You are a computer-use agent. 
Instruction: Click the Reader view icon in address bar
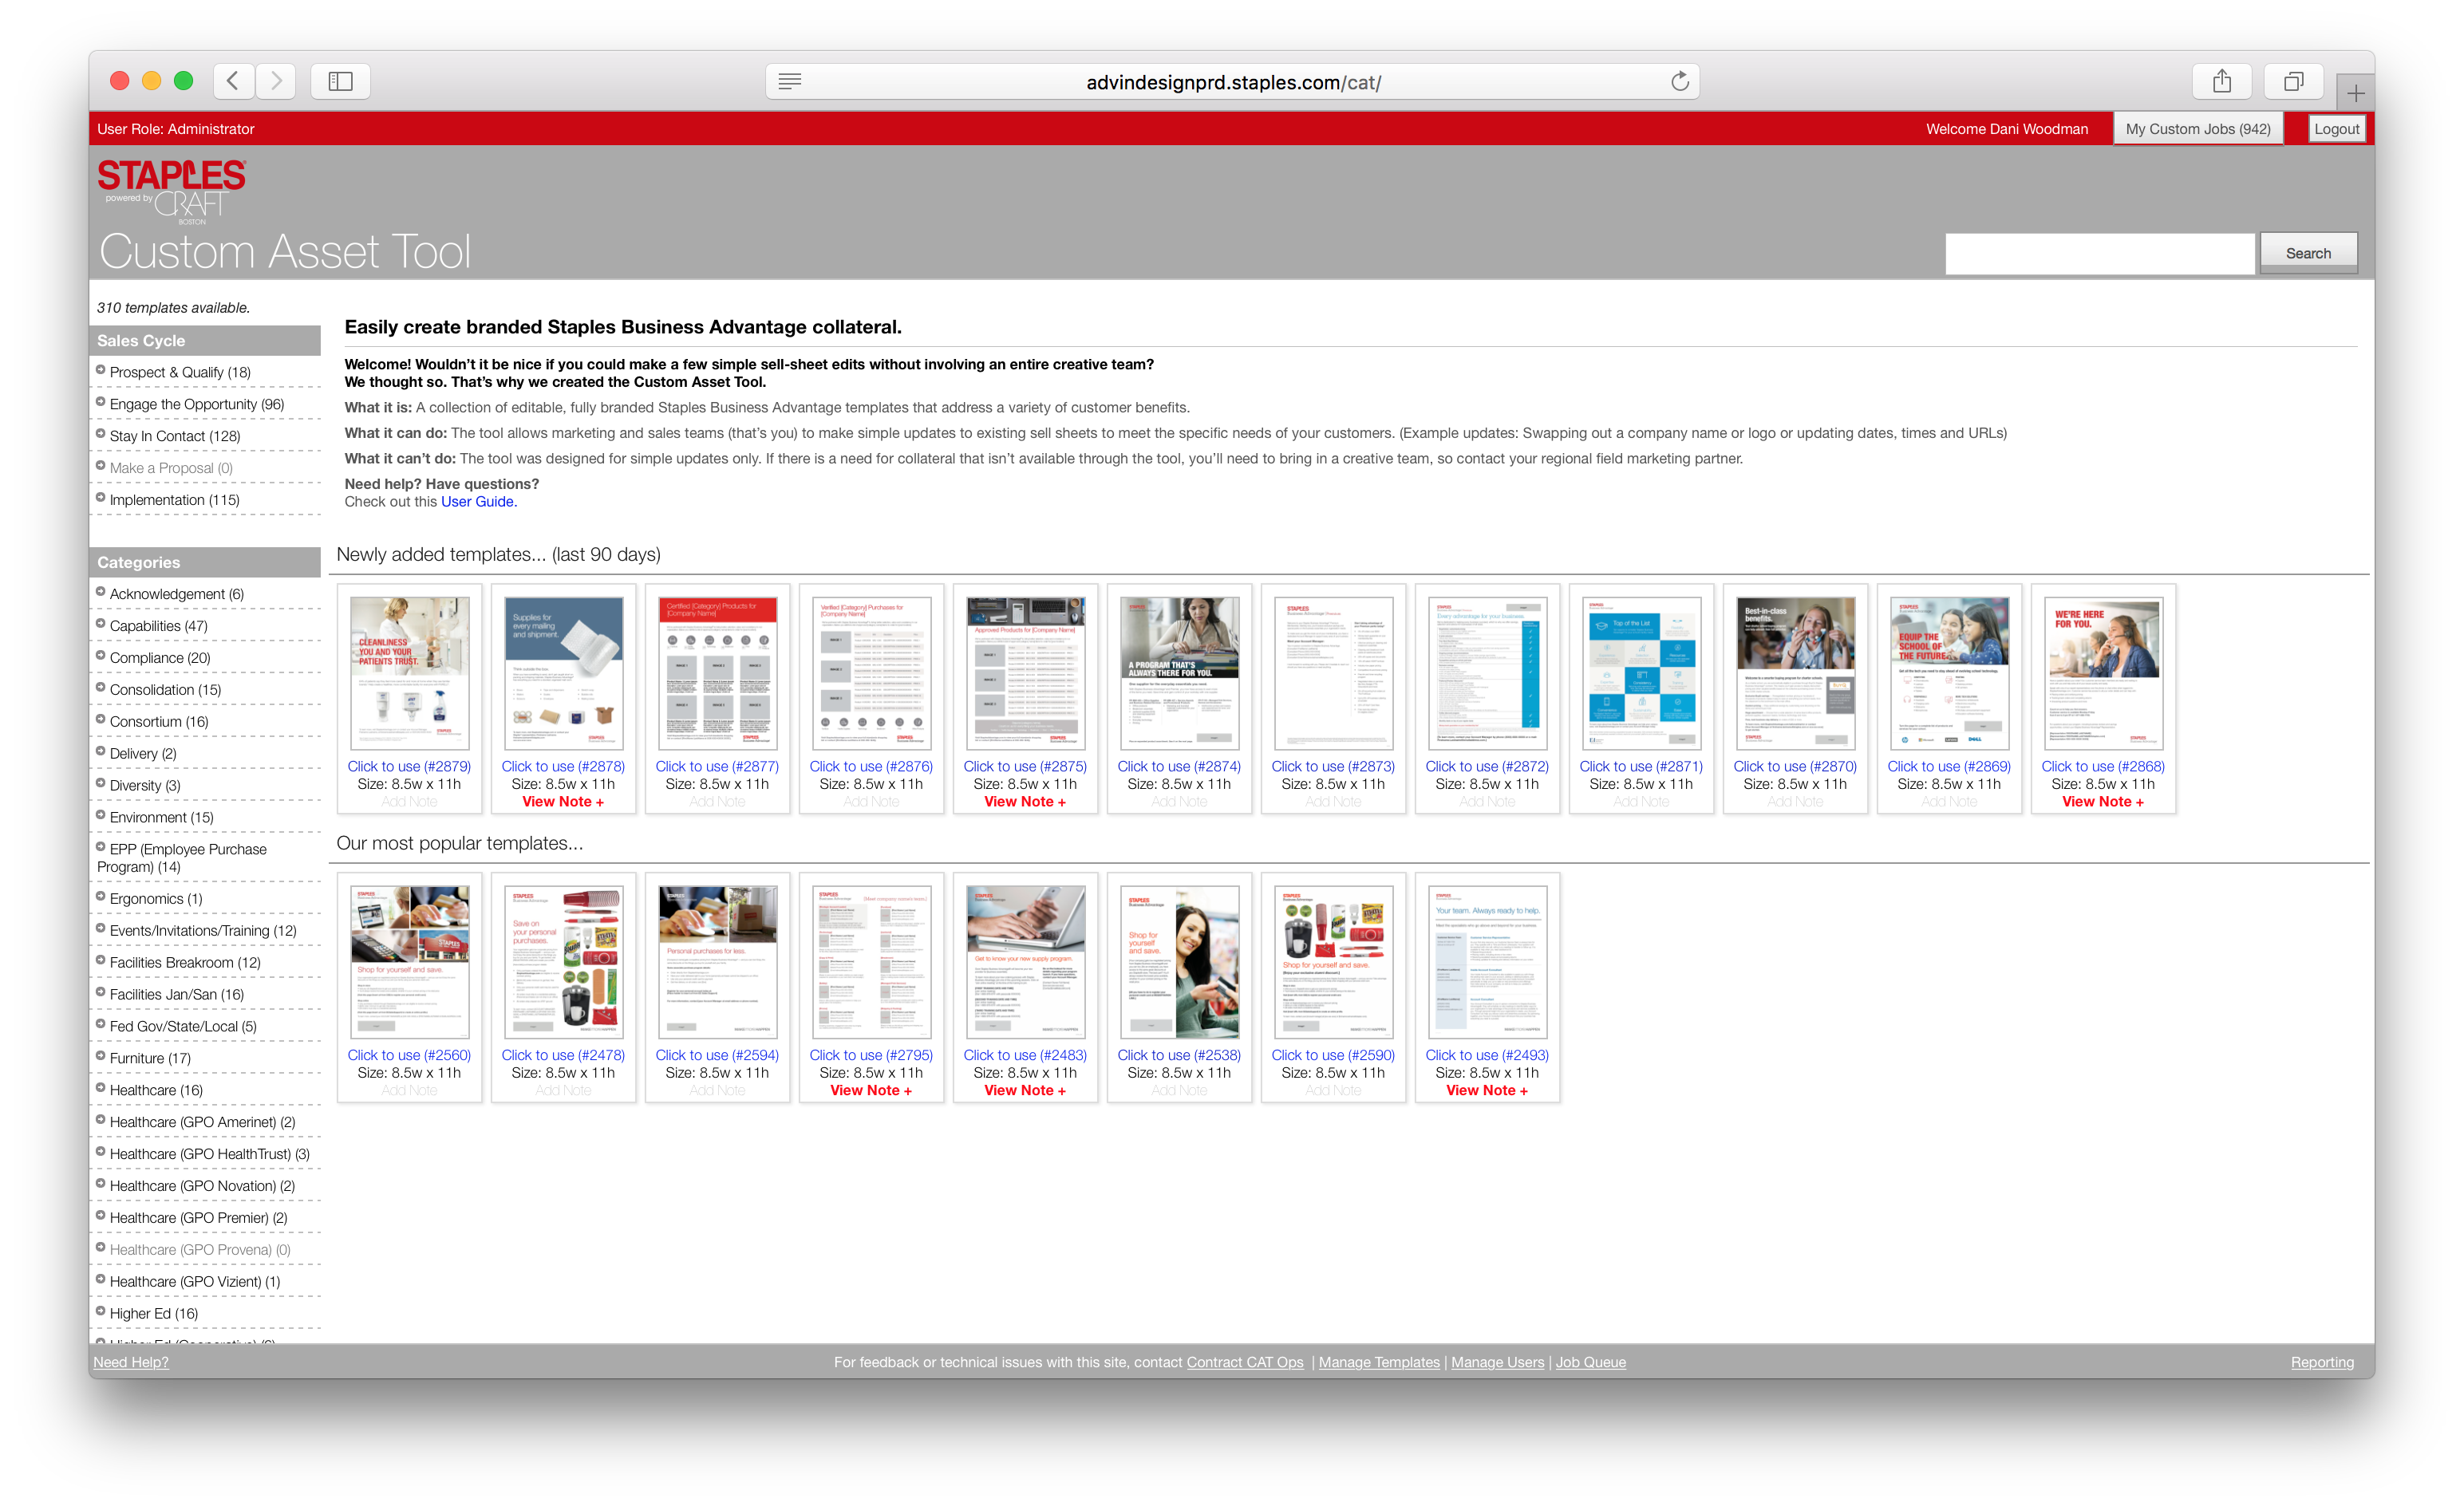[790, 82]
